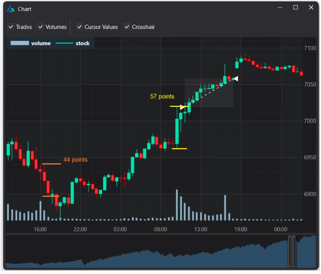This screenshot has width=321, height=274.
Task: Click the 7050 price axis label
Action: (x=310, y=85)
